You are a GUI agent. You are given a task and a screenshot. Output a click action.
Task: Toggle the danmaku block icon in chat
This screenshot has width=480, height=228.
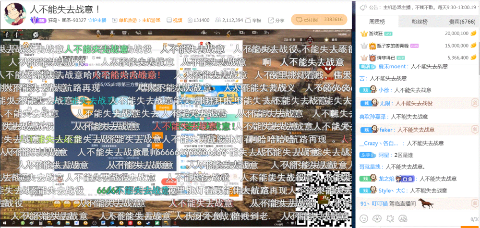coord(404,218)
